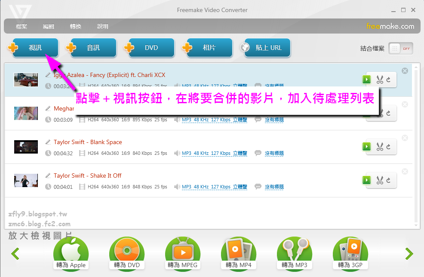The image size is (424, 277).
Task: Open audio track dropdown for Blank Space
Action: (215, 154)
